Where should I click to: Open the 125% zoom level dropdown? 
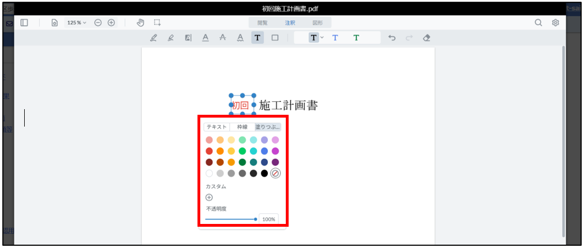(77, 23)
